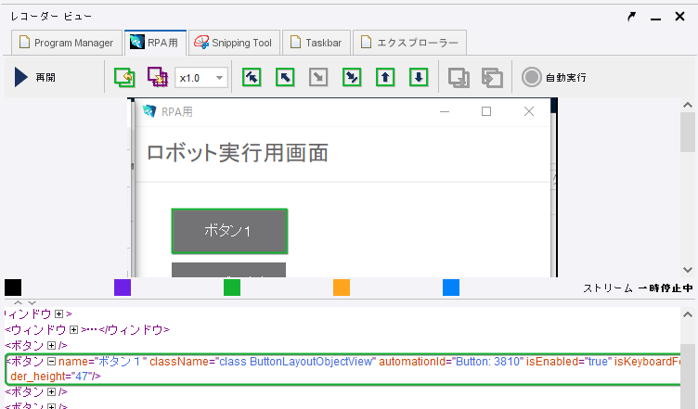Screen dimensions: 698x409
Task: Expand the ボタン node above the selected one
Action: coord(51,345)
